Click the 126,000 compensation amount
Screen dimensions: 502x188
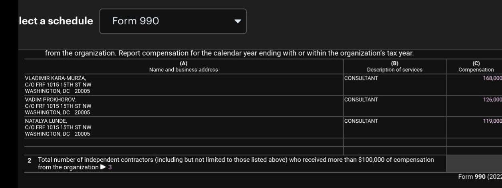coord(492,100)
